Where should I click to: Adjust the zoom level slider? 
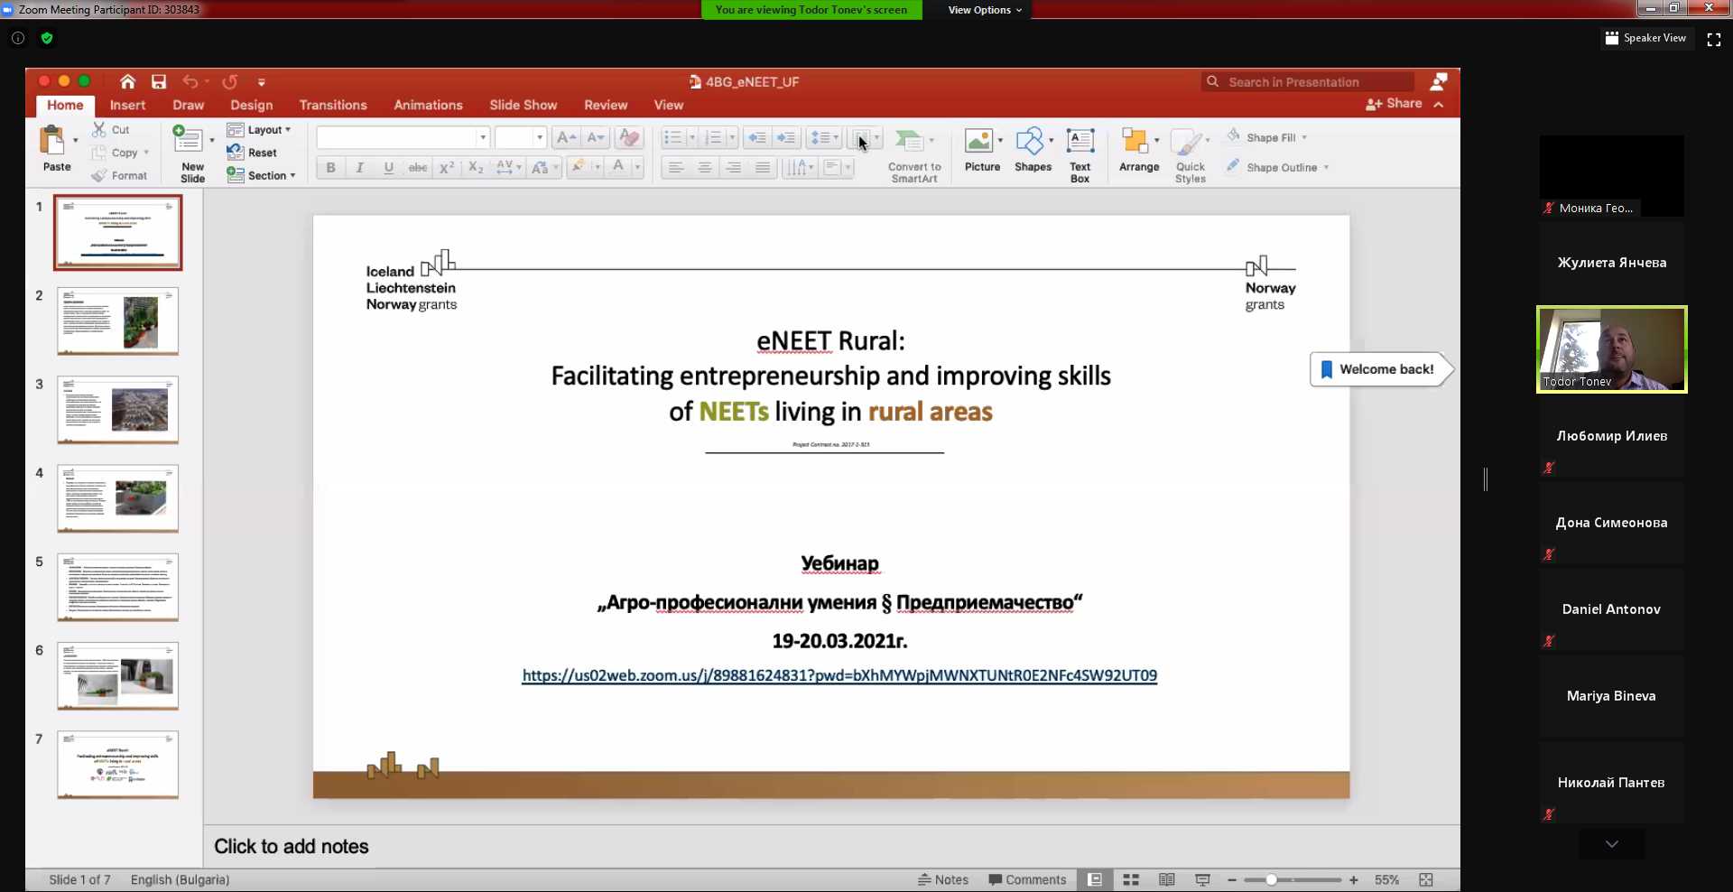coord(1271,879)
